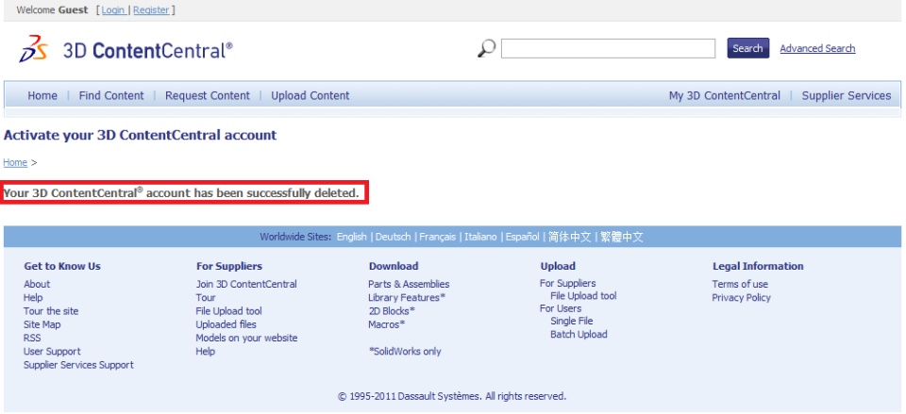Focus the search text field
The image size is (906, 414).
coord(608,48)
